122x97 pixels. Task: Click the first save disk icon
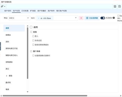tap(115, 6)
